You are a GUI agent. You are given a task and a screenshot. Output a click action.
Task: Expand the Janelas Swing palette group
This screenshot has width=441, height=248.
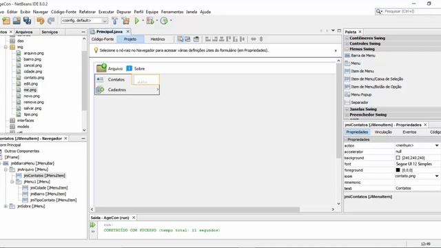click(x=347, y=109)
